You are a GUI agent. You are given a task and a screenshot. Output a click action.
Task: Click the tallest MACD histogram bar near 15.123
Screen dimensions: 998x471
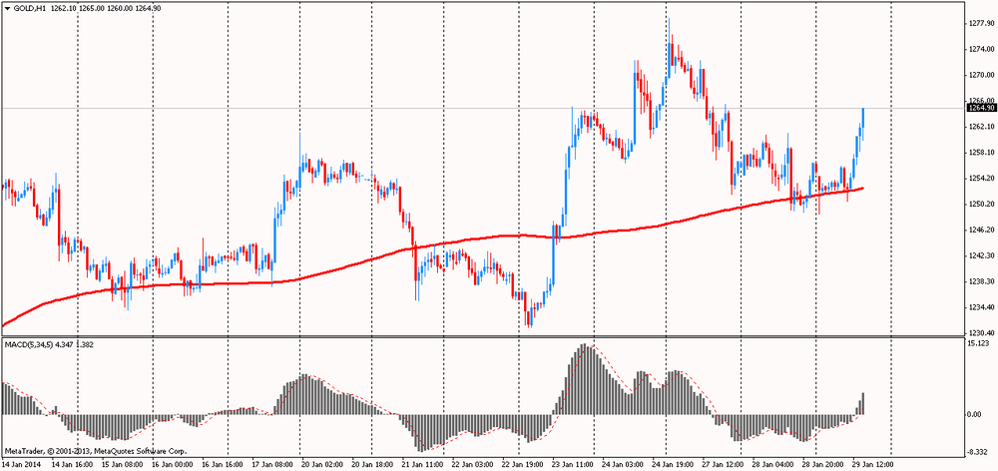[586, 379]
